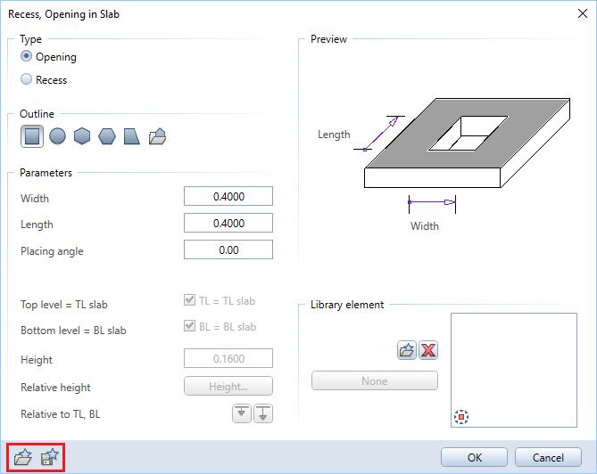Click the Placing angle field

pos(228,249)
